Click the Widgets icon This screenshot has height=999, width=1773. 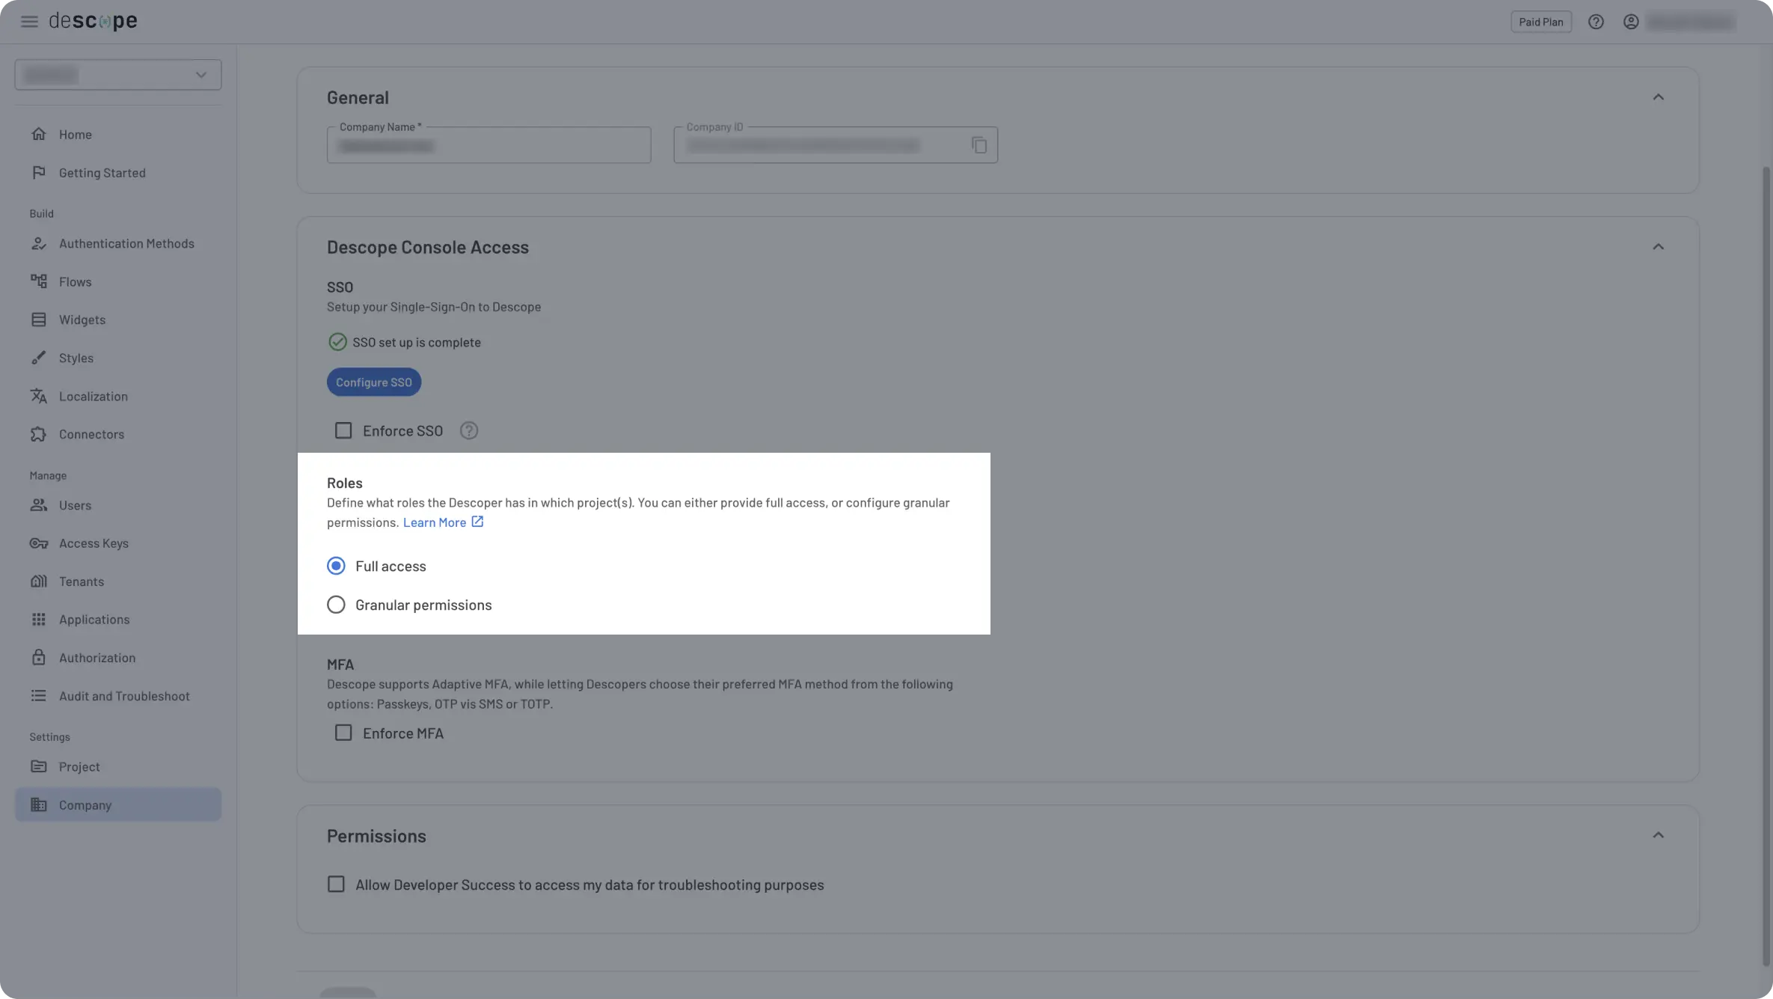click(40, 320)
